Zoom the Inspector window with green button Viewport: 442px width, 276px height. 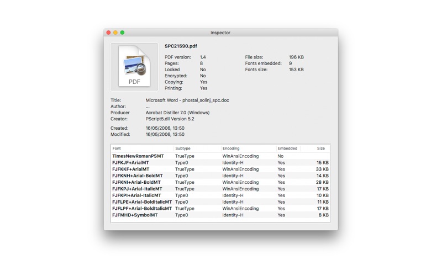[x=122, y=33]
